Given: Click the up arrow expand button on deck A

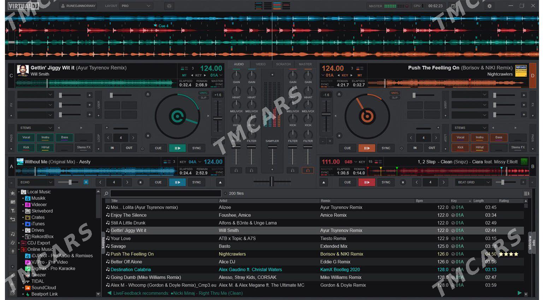Looking at the screenshot, I should (220, 182).
